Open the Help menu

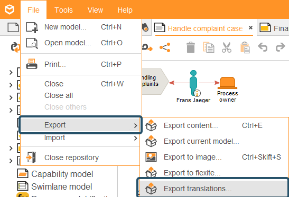[125, 10]
